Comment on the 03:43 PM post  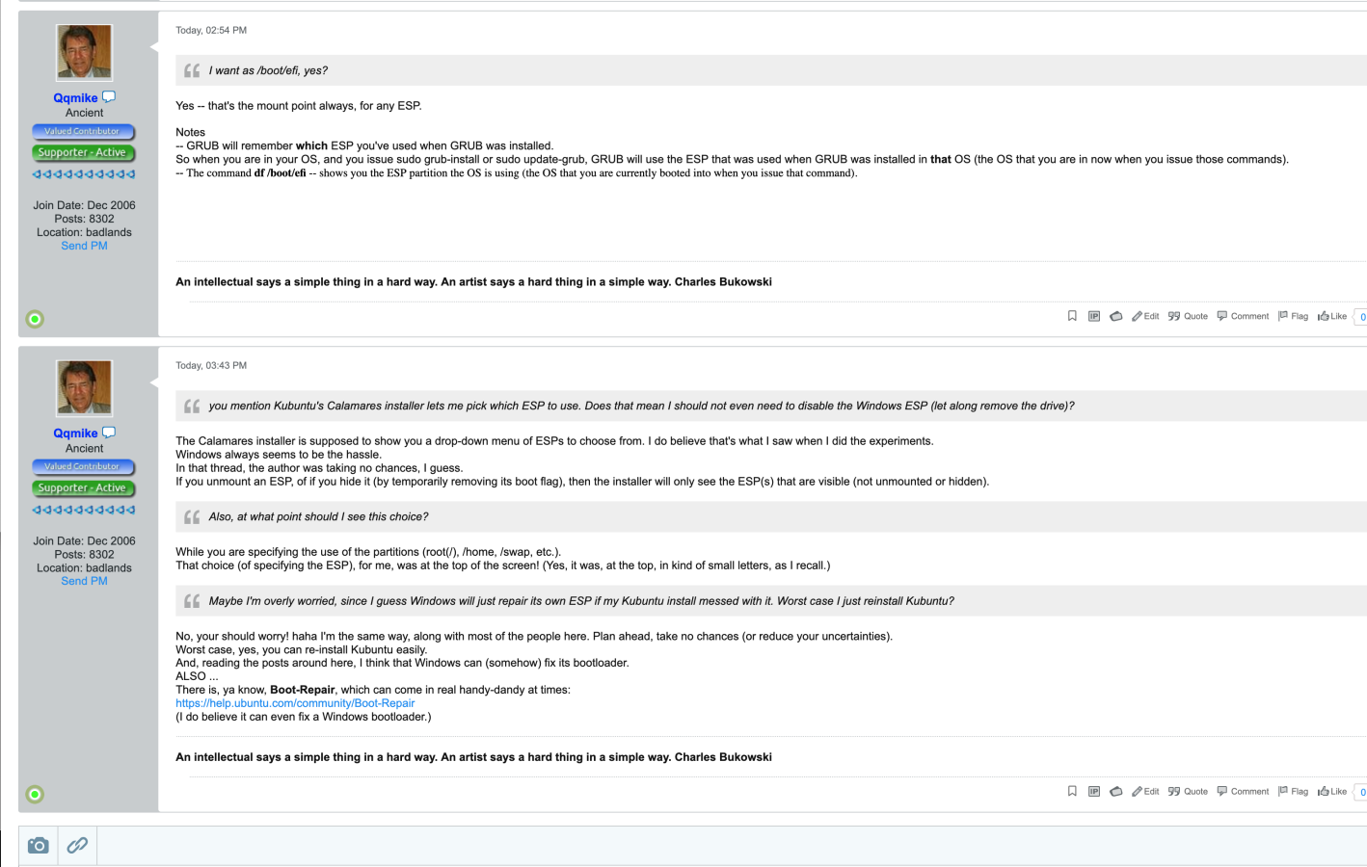point(1243,791)
